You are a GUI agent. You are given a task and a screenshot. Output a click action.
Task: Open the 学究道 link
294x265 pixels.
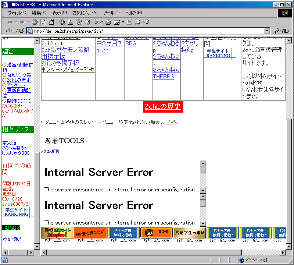[10, 143]
